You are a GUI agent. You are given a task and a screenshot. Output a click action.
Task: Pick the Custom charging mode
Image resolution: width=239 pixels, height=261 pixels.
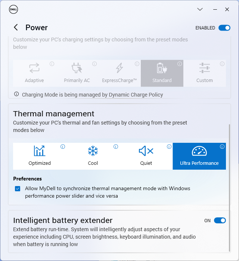click(x=205, y=73)
